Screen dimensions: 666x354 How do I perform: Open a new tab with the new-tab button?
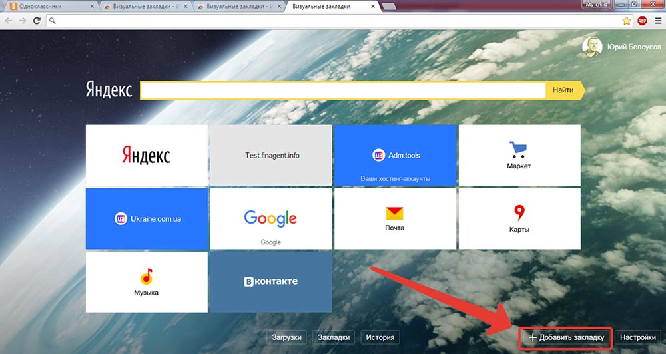pyautogui.click(x=389, y=7)
